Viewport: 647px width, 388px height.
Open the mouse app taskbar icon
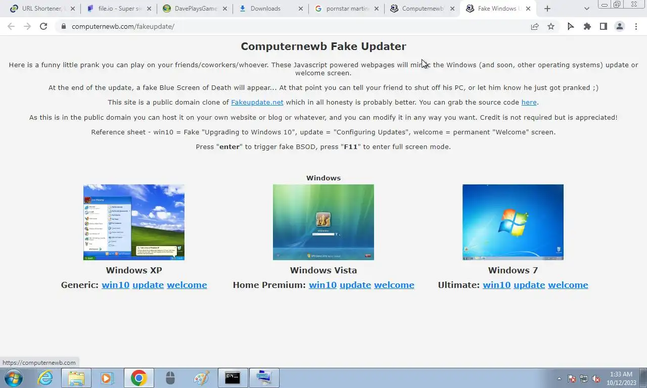170,378
